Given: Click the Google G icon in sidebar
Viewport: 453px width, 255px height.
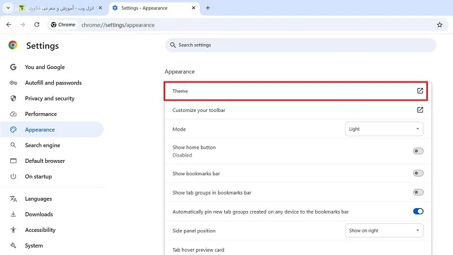Looking at the screenshot, I should click(13, 67).
